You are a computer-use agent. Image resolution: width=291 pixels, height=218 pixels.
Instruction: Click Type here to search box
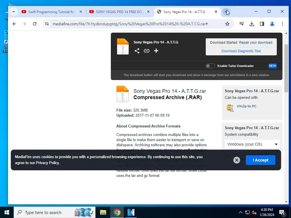(55, 212)
